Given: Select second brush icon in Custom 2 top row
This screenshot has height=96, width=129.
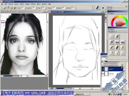Looking at the screenshot, I should (117, 37).
